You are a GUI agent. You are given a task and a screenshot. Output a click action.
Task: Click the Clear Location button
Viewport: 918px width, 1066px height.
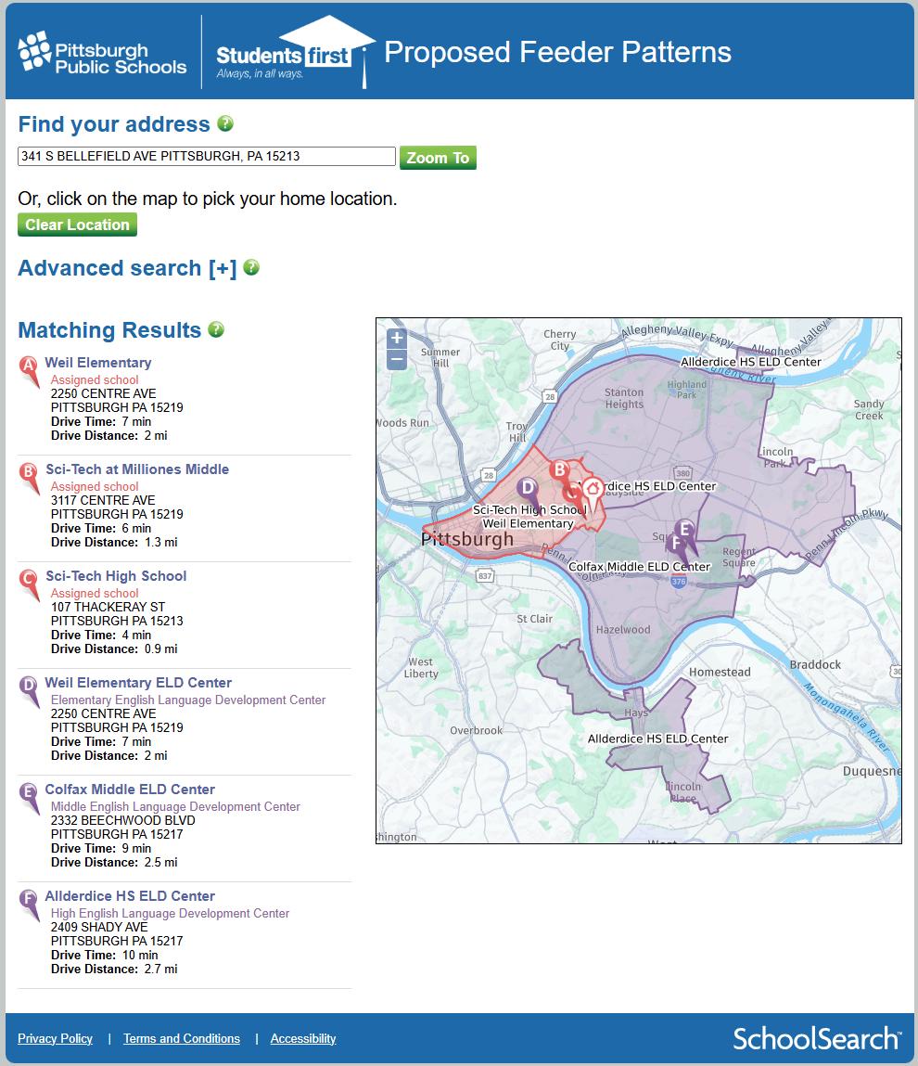click(78, 225)
